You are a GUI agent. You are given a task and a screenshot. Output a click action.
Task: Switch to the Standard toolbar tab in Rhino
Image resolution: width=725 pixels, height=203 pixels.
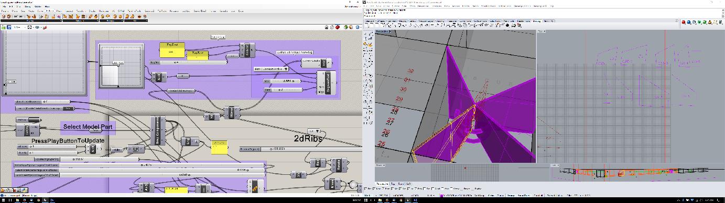tap(370, 21)
